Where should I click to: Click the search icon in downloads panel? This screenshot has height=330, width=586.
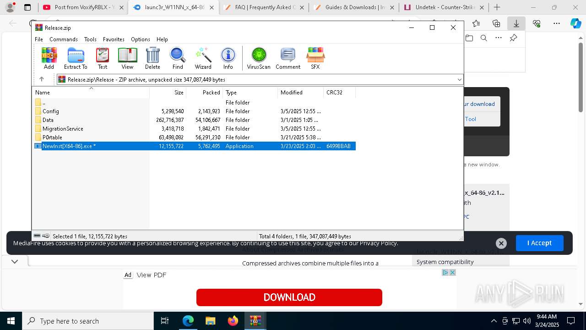coord(484,38)
